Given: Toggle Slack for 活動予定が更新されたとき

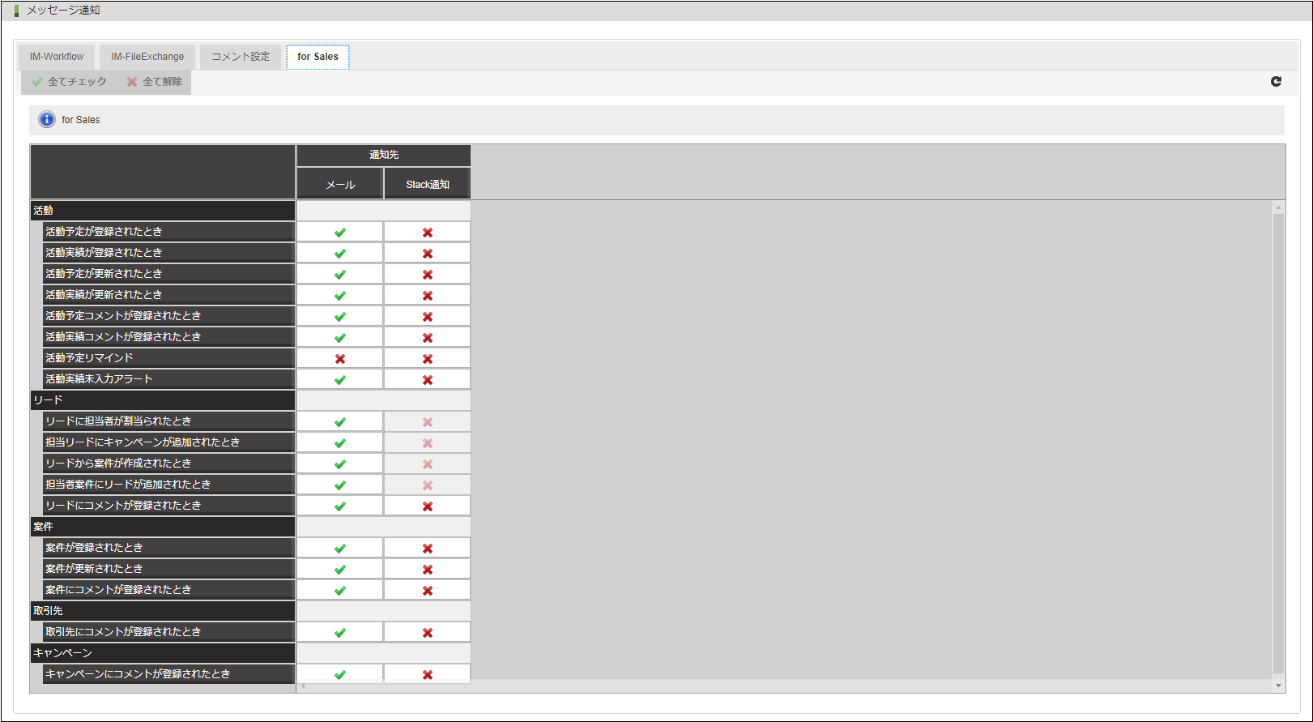Looking at the screenshot, I should click(x=428, y=274).
